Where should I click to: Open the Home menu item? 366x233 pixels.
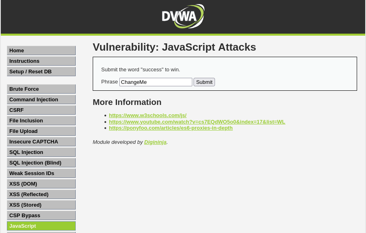41,50
